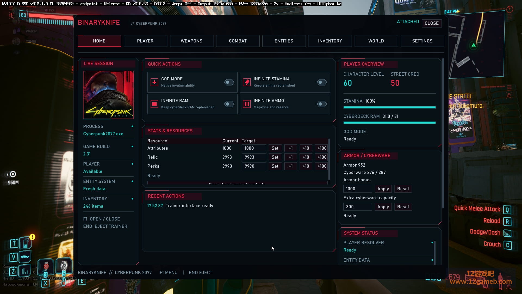Switch on the Infinite Ammo toggle
Image resolution: width=522 pixels, height=294 pixels.
coord(322,104)
